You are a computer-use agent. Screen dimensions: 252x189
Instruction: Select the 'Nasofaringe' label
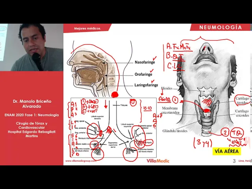click(x=145, y=62)
